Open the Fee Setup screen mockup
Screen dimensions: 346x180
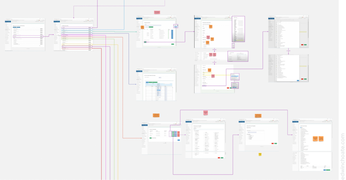(156, 85)
